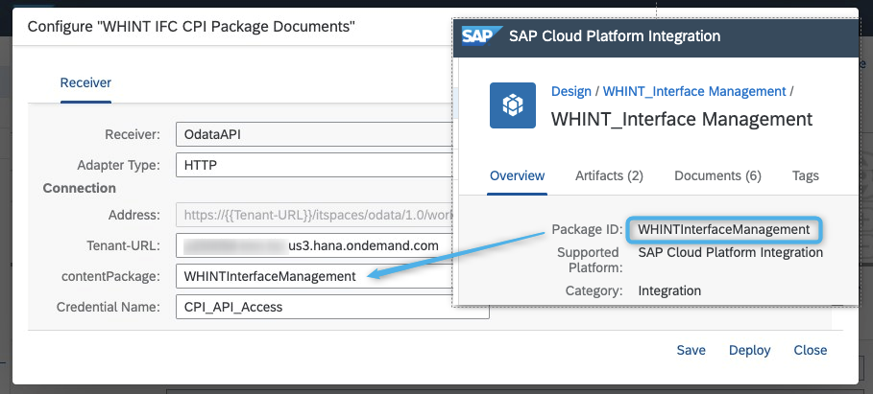Screen dimensions: 873x394
Task: Select the Package ID value WHINTInterfaceManagement
Action: [724, 229]
